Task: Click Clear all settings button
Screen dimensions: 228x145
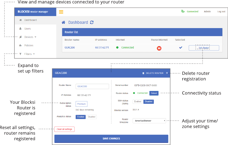Action: click(64, 129)
